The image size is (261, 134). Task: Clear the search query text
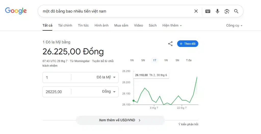(196, 11)
